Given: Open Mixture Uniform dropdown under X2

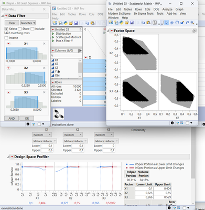Looking at the screenshot, I should click(x=75, y=141).
